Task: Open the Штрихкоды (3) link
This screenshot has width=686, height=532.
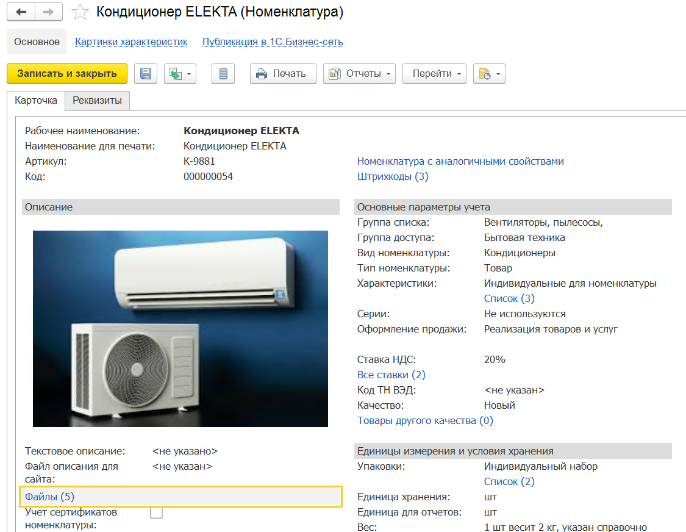Action: (393, 176)
